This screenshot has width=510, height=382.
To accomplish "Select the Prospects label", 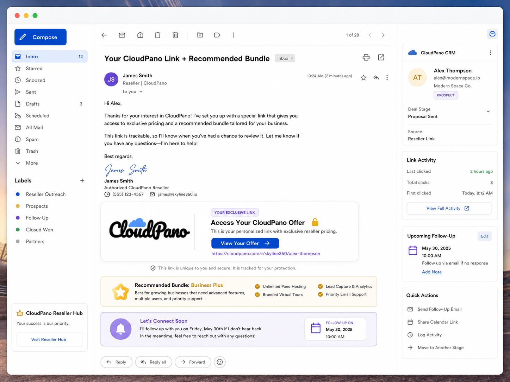I will [32, 206].
